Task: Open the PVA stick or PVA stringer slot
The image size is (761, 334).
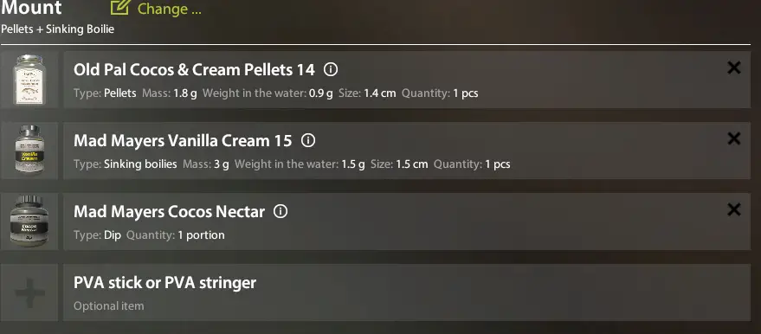Action: [407, 292]
